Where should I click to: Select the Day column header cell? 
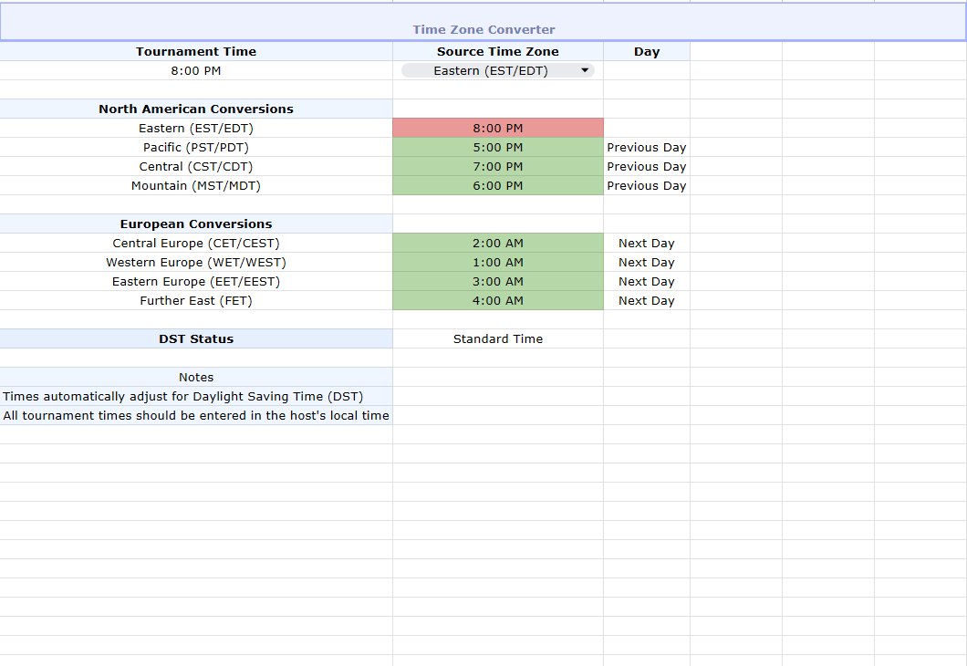coord(646,51)
